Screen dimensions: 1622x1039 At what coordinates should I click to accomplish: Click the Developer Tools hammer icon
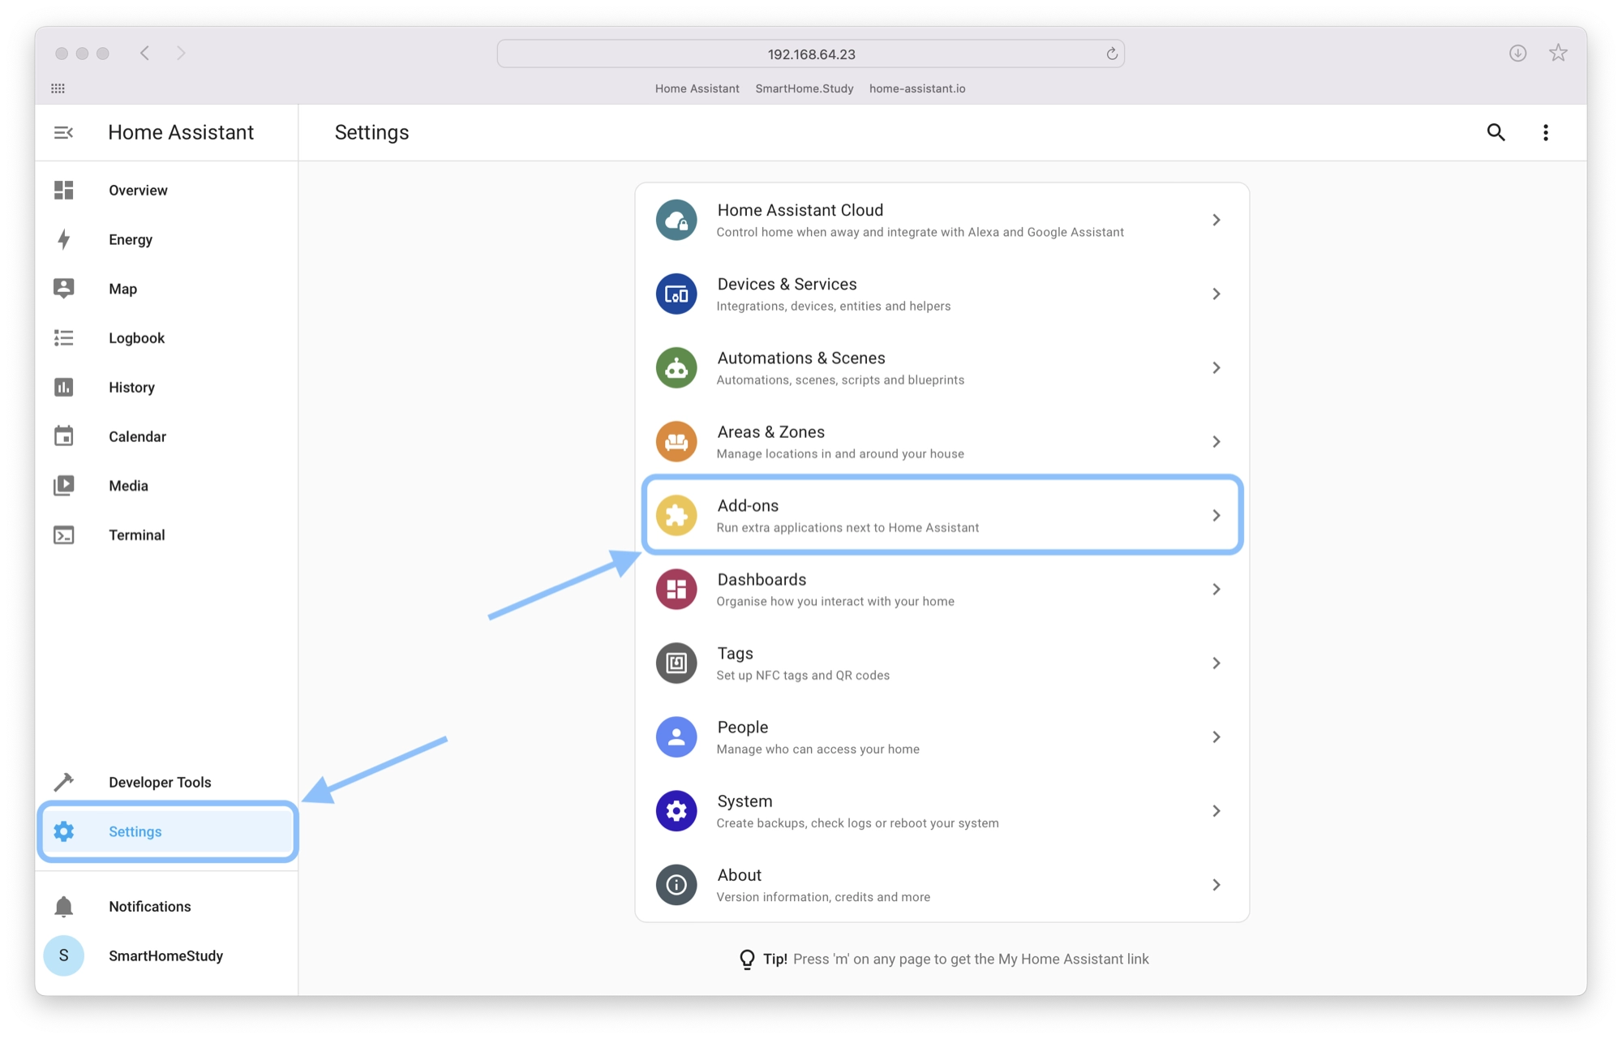coord(63,782)
